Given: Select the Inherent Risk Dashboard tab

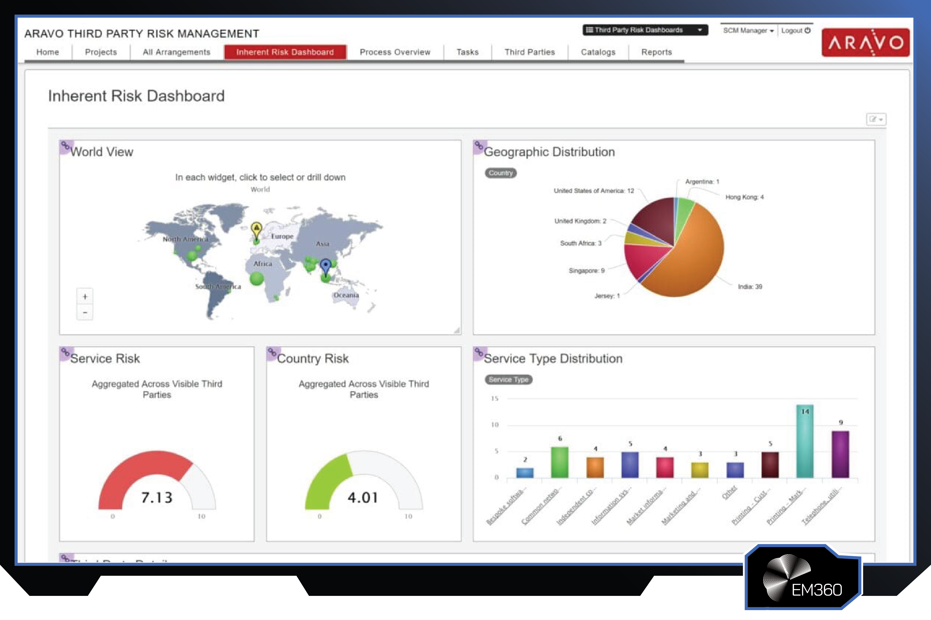Looking at the screenshot, I should pyautogui.click(x=285, y=52).
